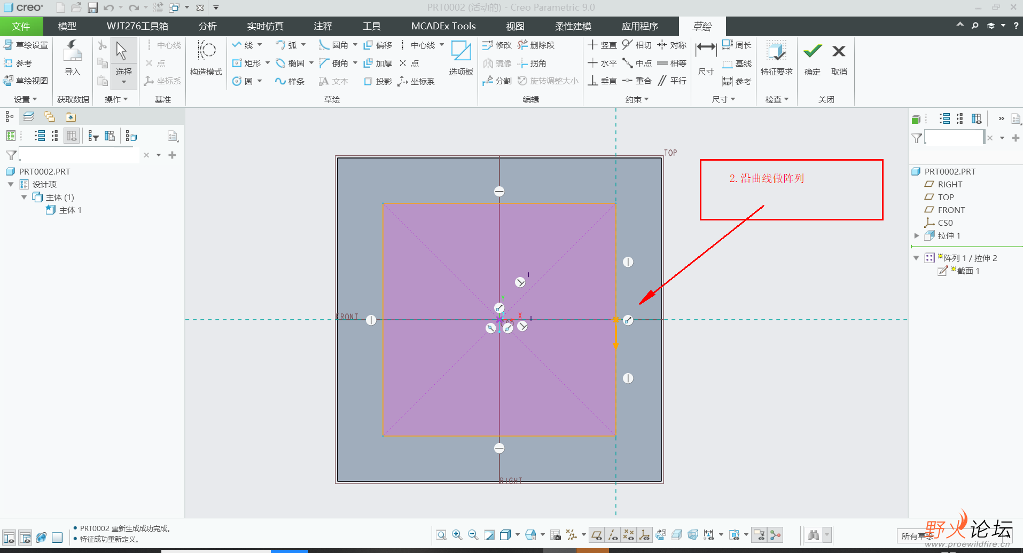Apply the 相切 tangent constraint
This screenshot has height=553, width=1023.
click(x=637, y=45)
